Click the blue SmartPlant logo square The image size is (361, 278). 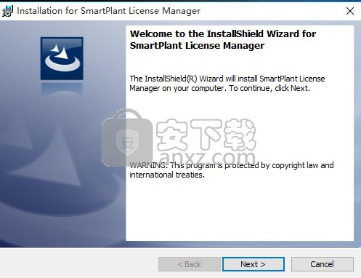tap(62, 58)
